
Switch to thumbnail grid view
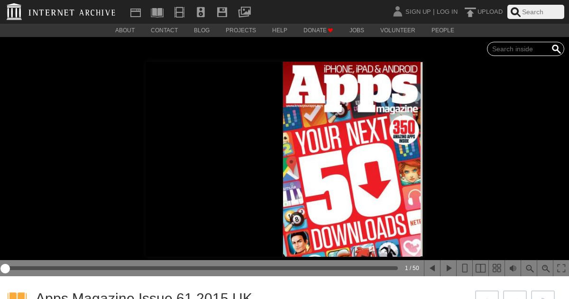coord(496,268)
